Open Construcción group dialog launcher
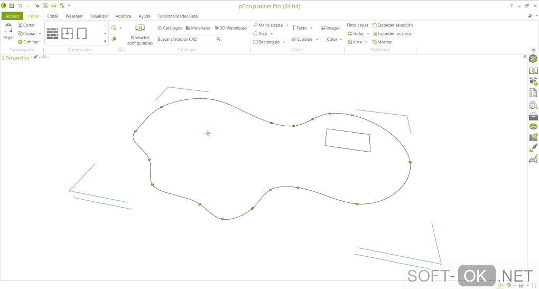 tap(120, 50)
